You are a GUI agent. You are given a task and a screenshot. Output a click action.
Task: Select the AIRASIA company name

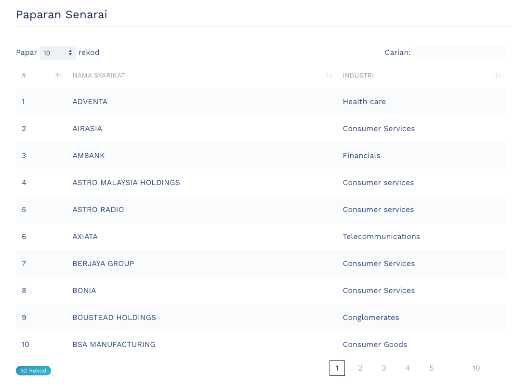[87, 129]
